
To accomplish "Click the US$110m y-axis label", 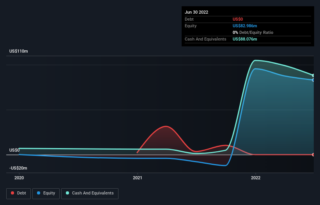I will [x=19, y=51].
